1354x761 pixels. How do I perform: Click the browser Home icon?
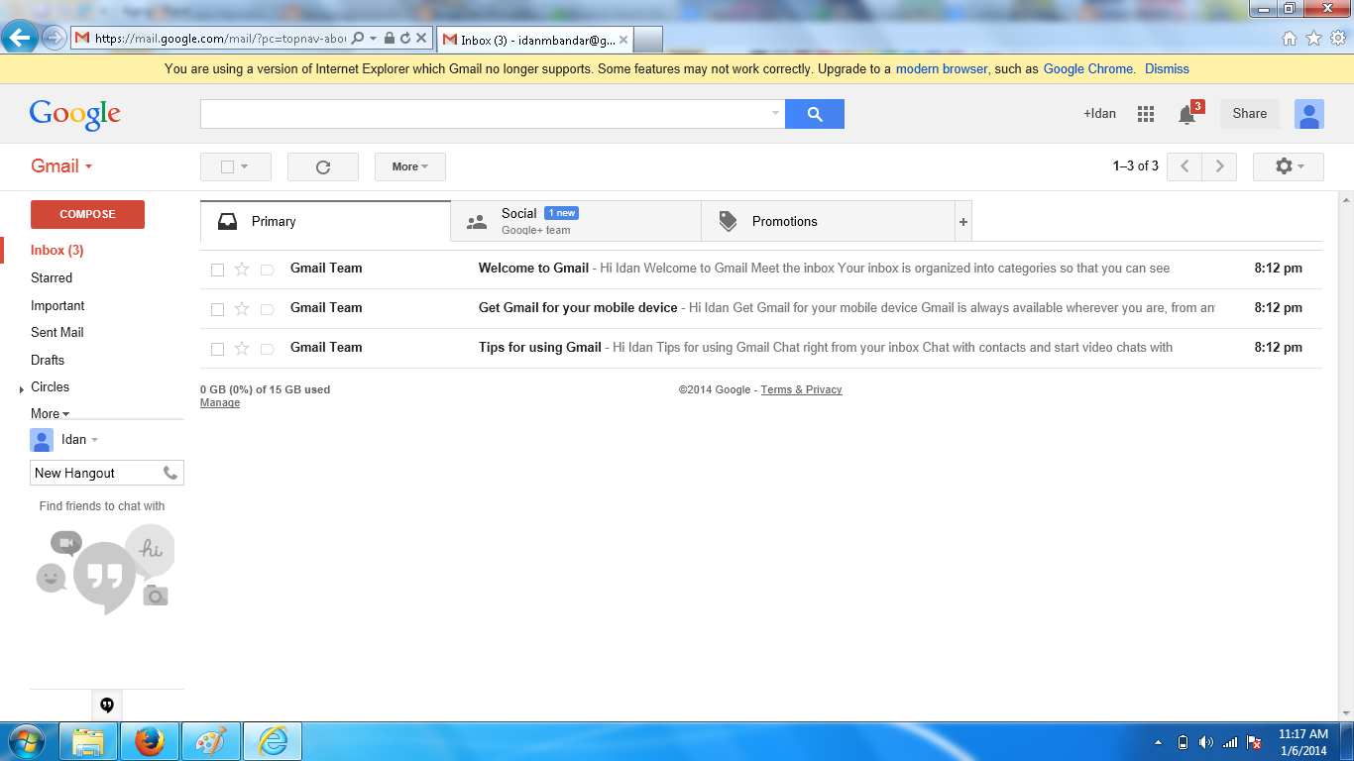click(1290, 39)
